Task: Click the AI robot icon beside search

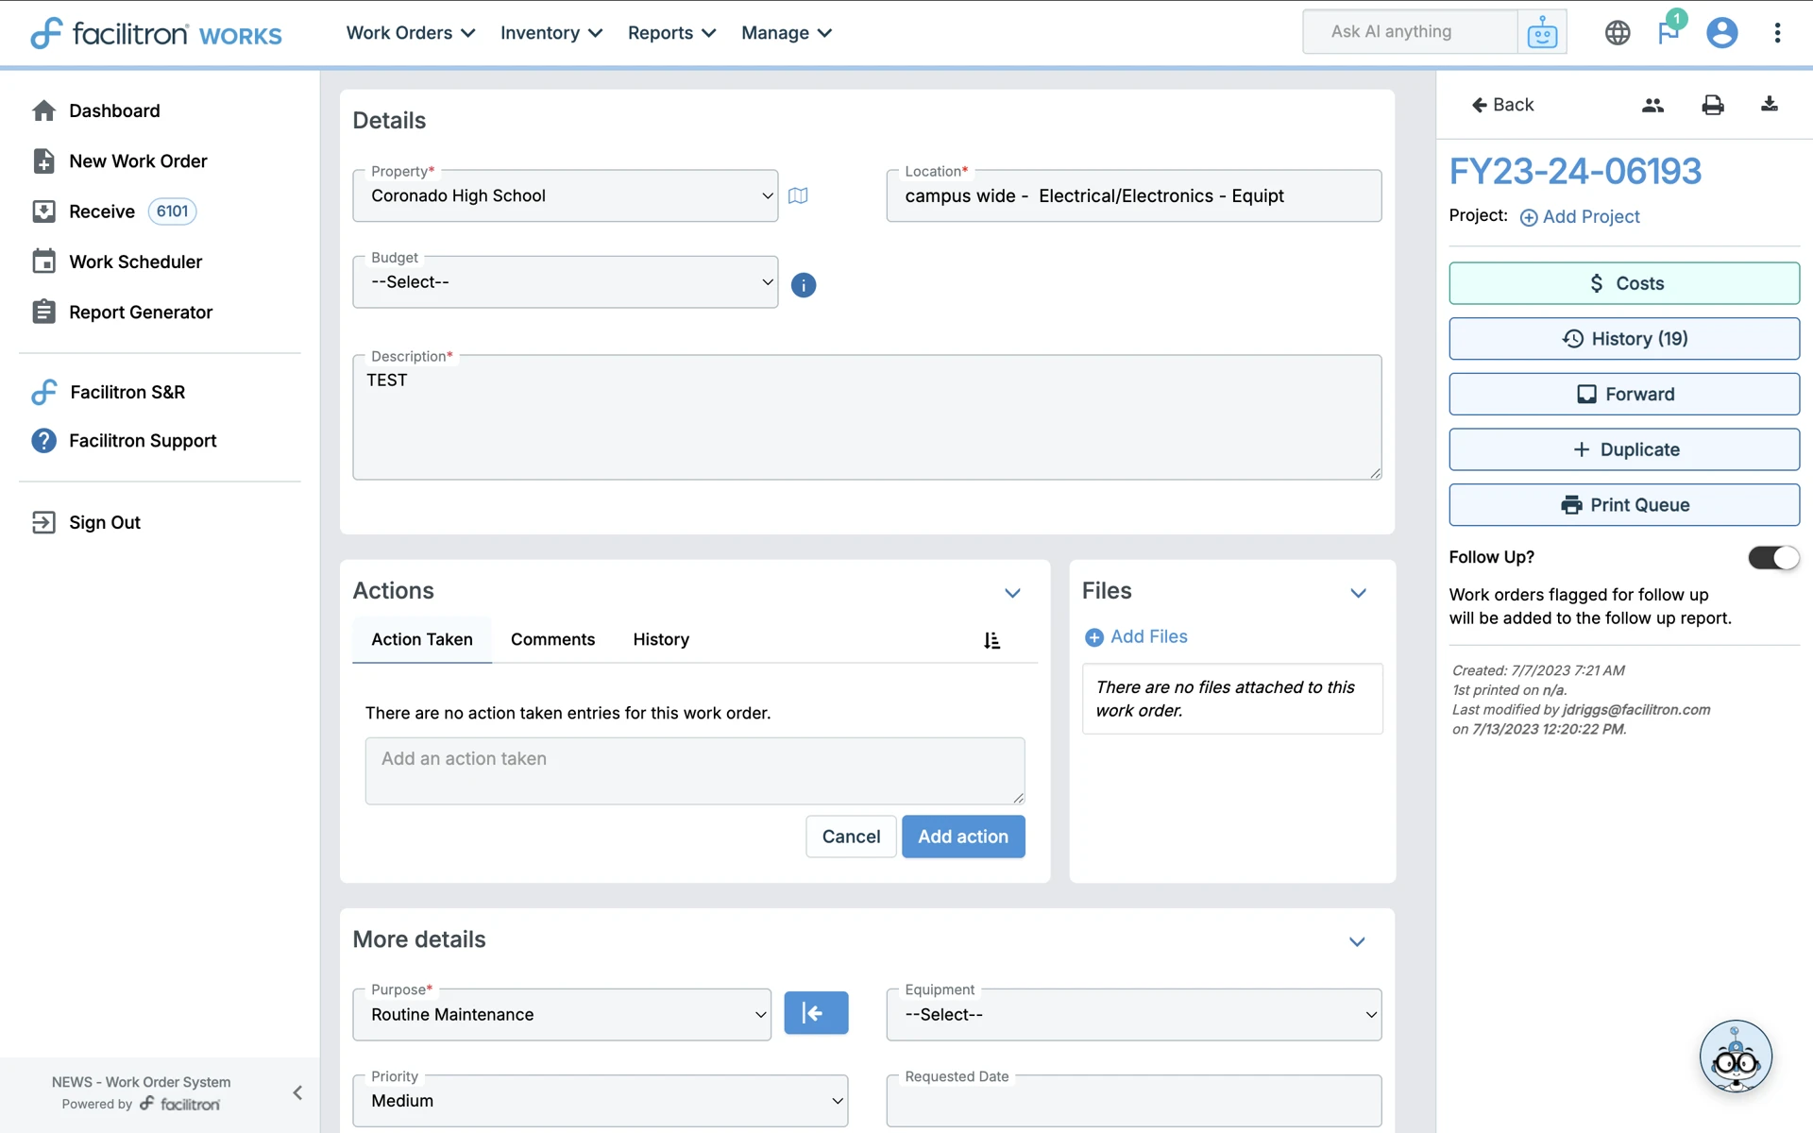Action: [x=1541, y=33]
